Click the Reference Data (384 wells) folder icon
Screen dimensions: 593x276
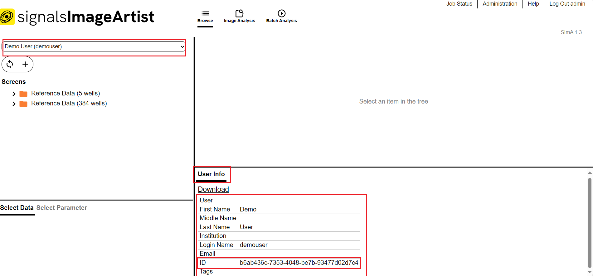(x=23, y=104)
